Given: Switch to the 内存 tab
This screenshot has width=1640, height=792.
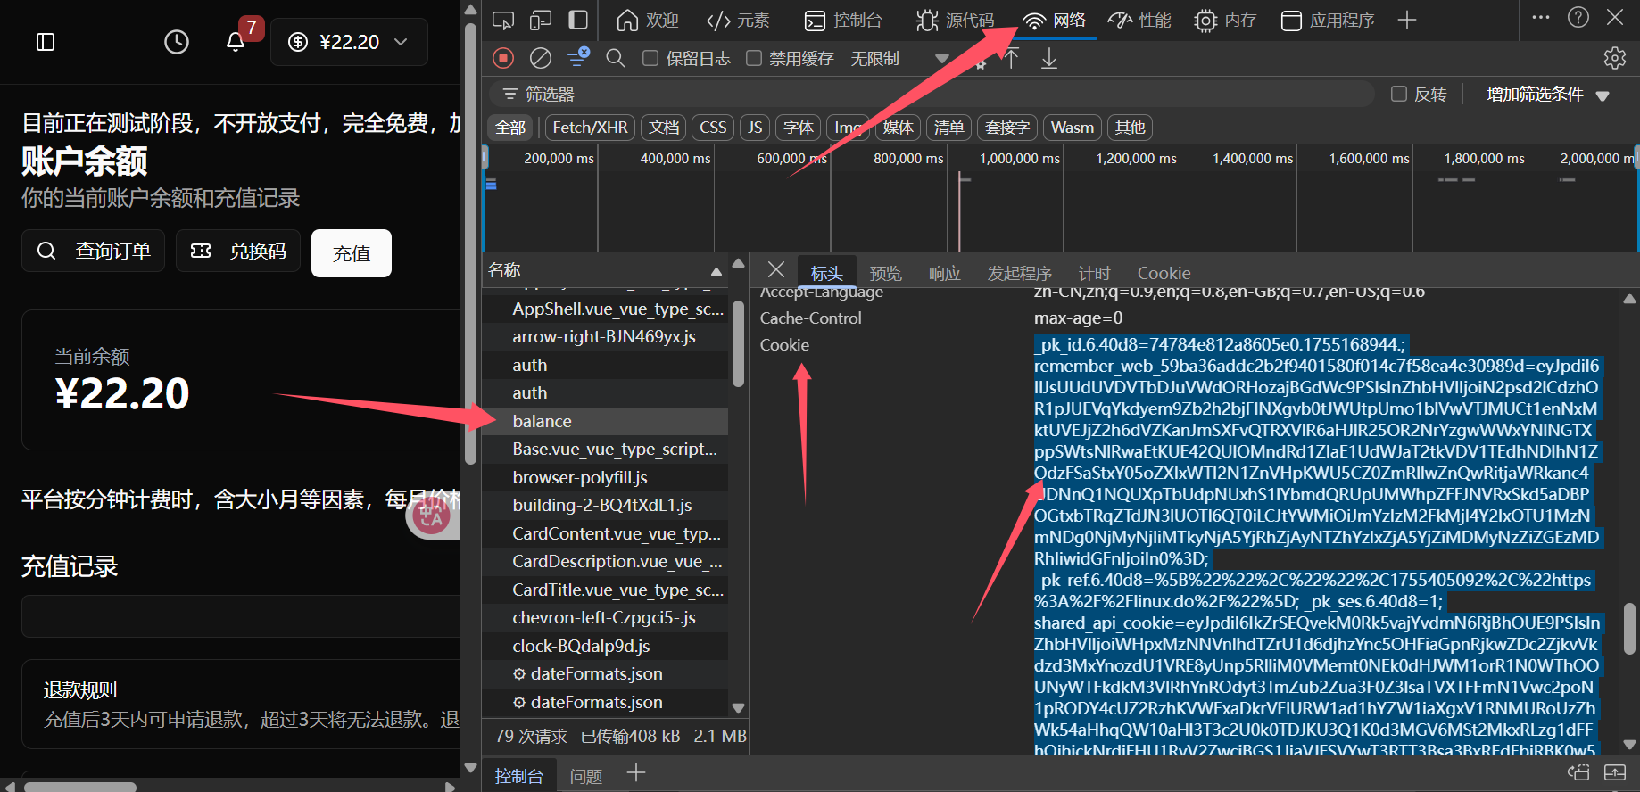Looking at the screenshot, I should click(x=1225, y=20).
